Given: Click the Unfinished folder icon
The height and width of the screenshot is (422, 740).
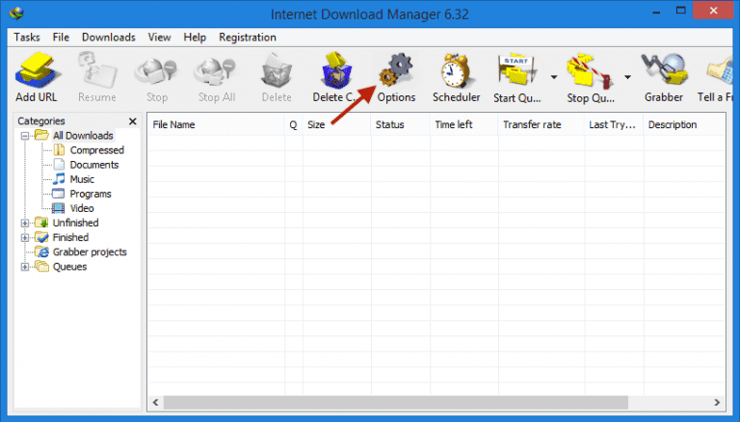Looking at the screenshot, I should point(41,223).
